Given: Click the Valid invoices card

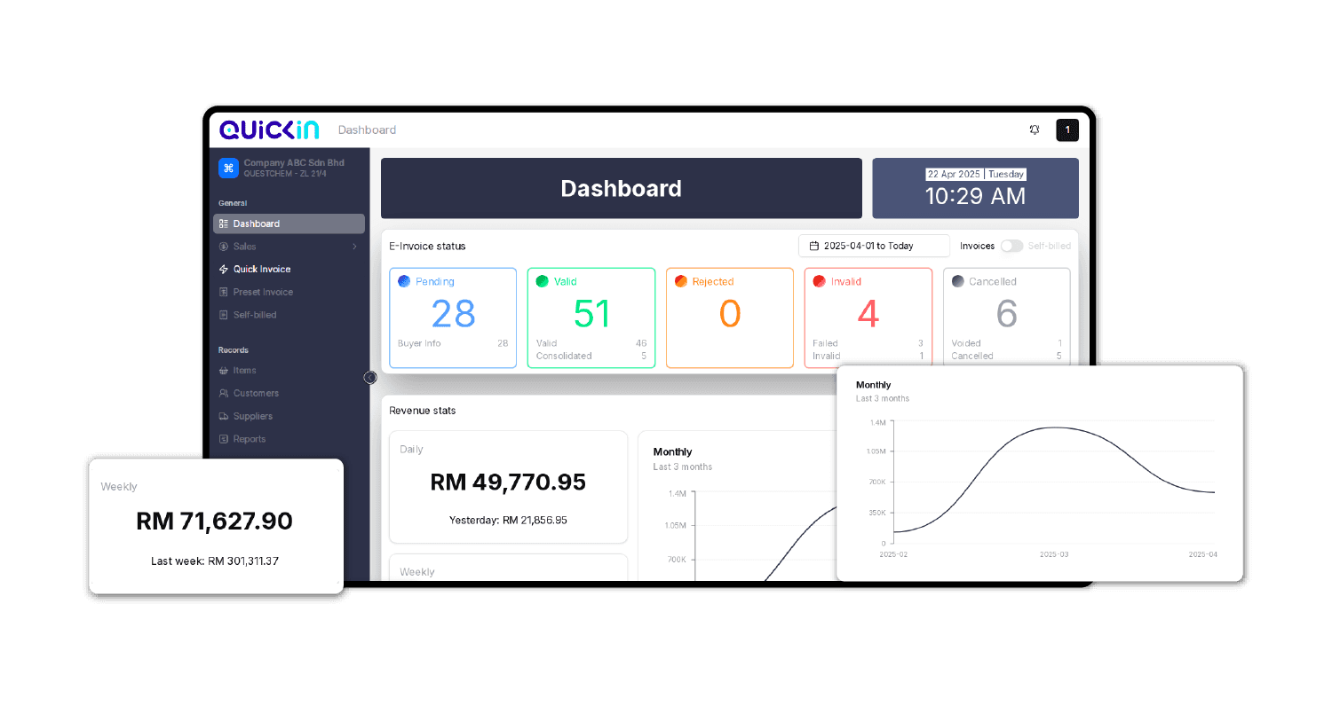Looking at the screenshot, I should [591, 318].
